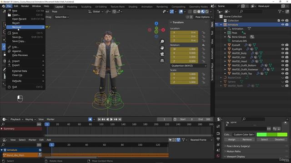Click the pan hand icon in viewport
The width and height of the screenshot is (291, 163).
click(x=162, y=48)
